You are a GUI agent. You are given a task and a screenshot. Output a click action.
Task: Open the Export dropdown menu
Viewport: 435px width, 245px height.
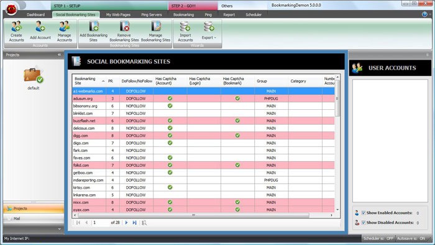[x=209, y=31]
